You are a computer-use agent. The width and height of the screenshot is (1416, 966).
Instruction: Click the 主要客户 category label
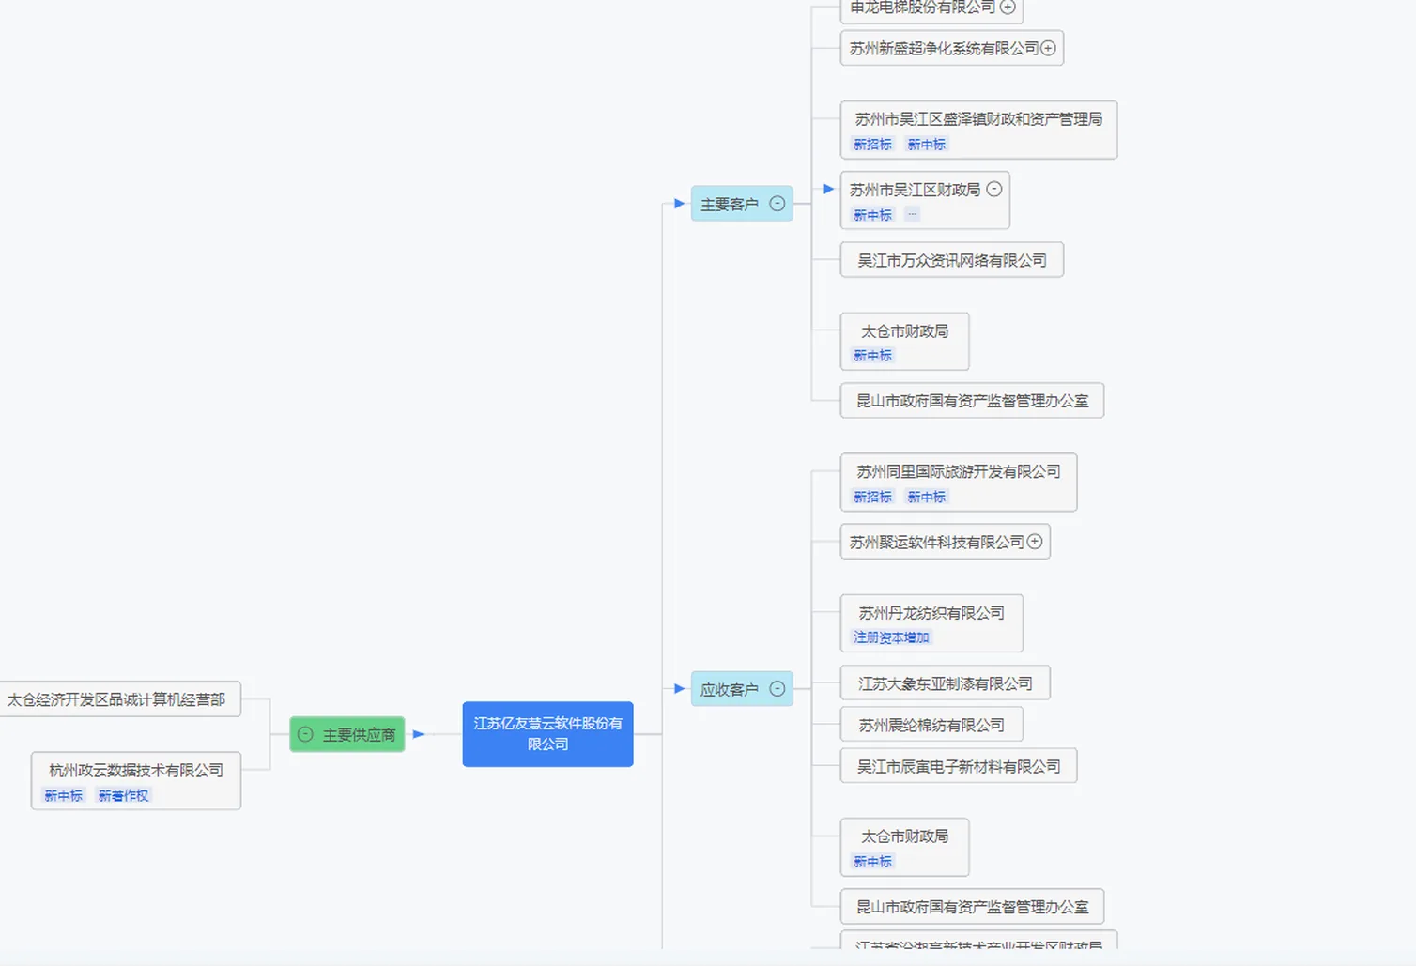[x=730, y=204]
